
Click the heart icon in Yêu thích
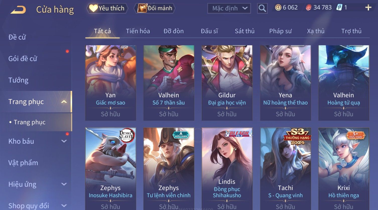point(93,8)
